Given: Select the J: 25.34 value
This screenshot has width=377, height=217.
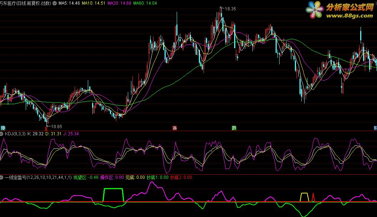Looking at the screenshot, I should [71, 134].
